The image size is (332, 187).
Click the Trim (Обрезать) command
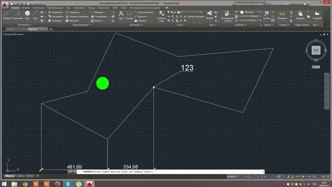[97, 12]
